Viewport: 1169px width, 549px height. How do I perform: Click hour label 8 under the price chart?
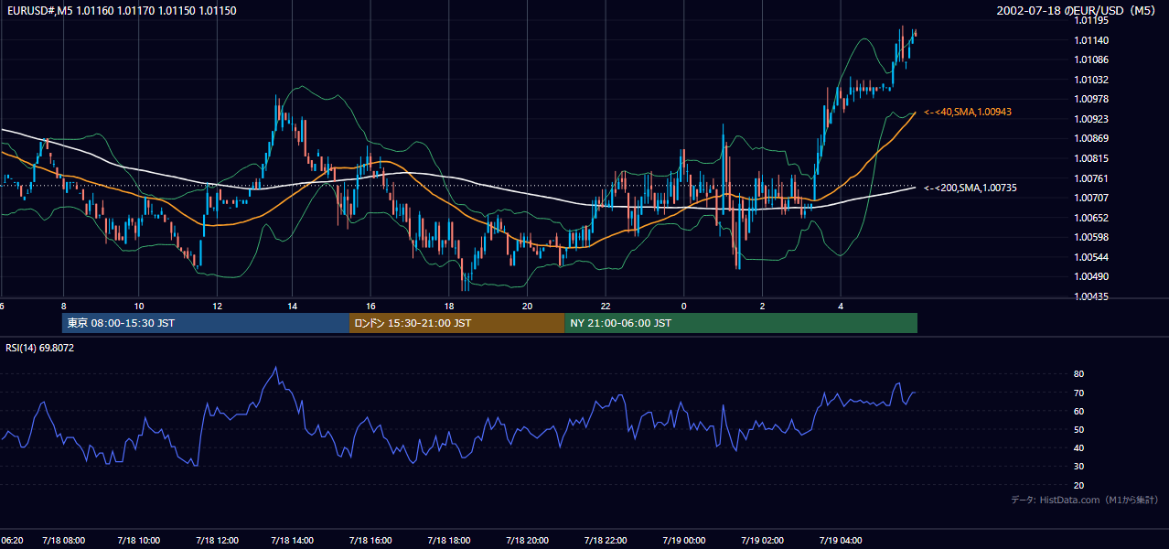click(62, 306)
